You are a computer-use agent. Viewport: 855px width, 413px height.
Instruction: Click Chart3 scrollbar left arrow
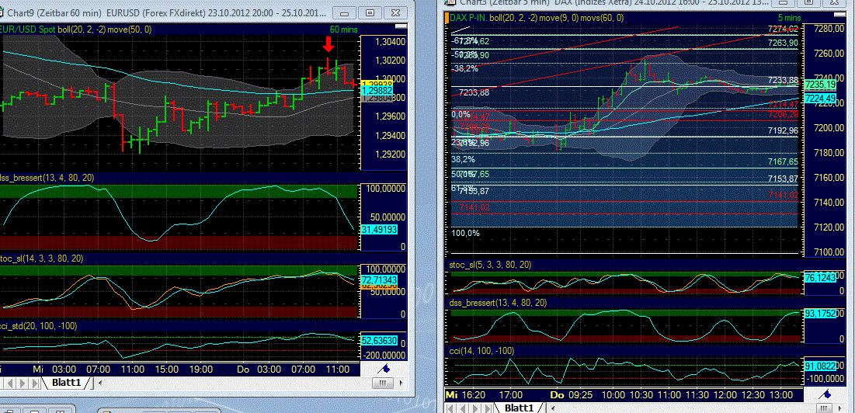coord(554,408)
